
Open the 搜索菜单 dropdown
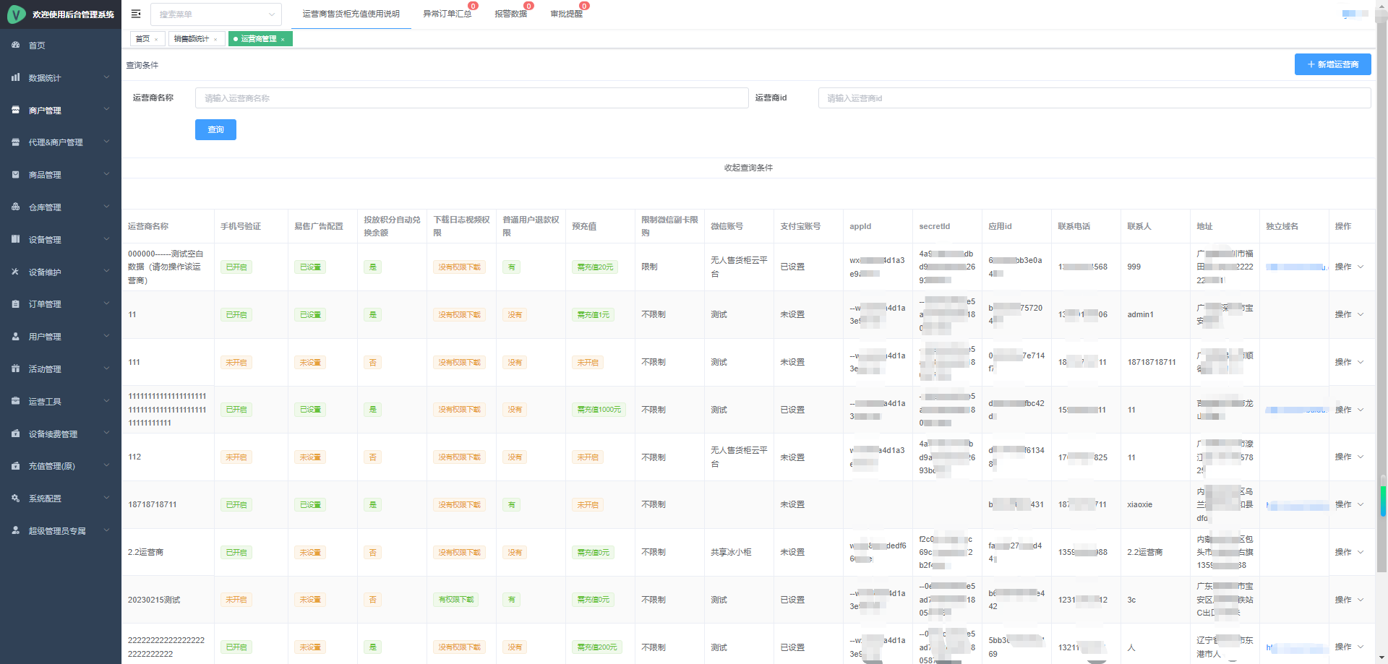coord(215,14)
